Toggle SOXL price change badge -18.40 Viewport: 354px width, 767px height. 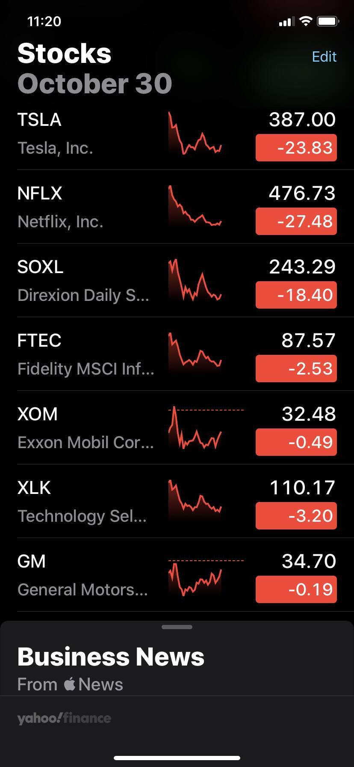(296, 295)
